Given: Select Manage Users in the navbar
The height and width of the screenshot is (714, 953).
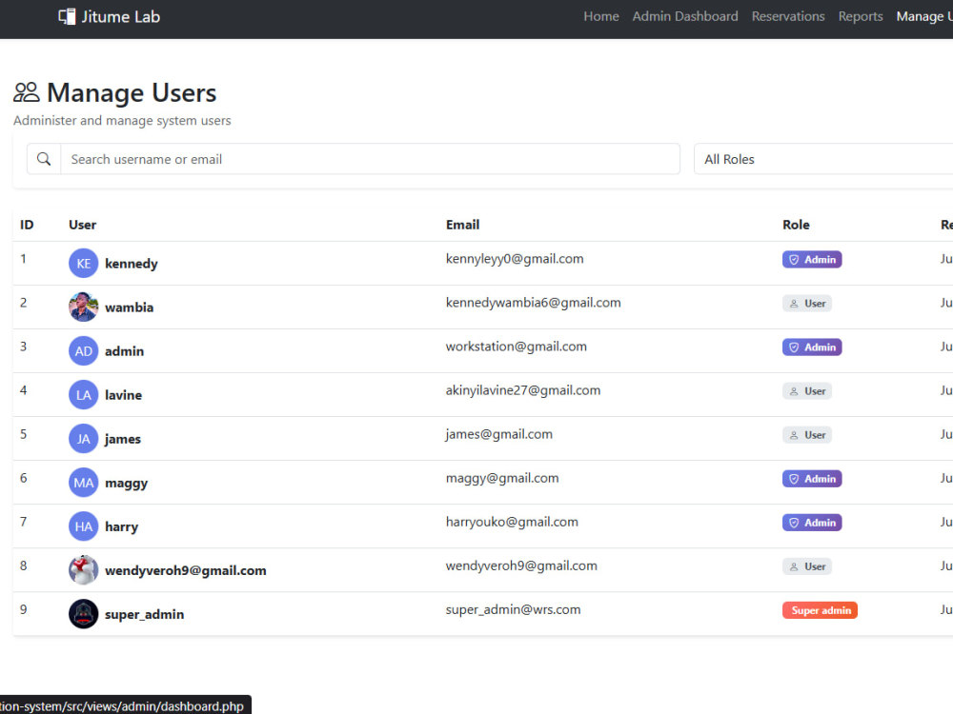Looking at the screenshot, I should point(924,16).
